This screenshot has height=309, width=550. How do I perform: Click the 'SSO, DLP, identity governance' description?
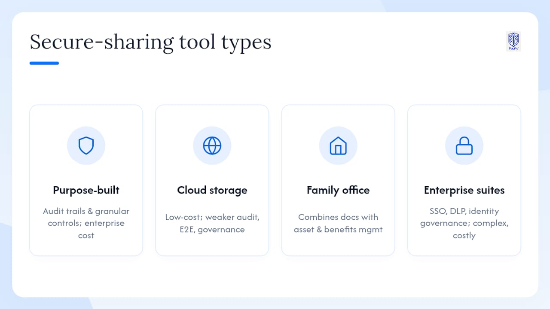(464, 223)
